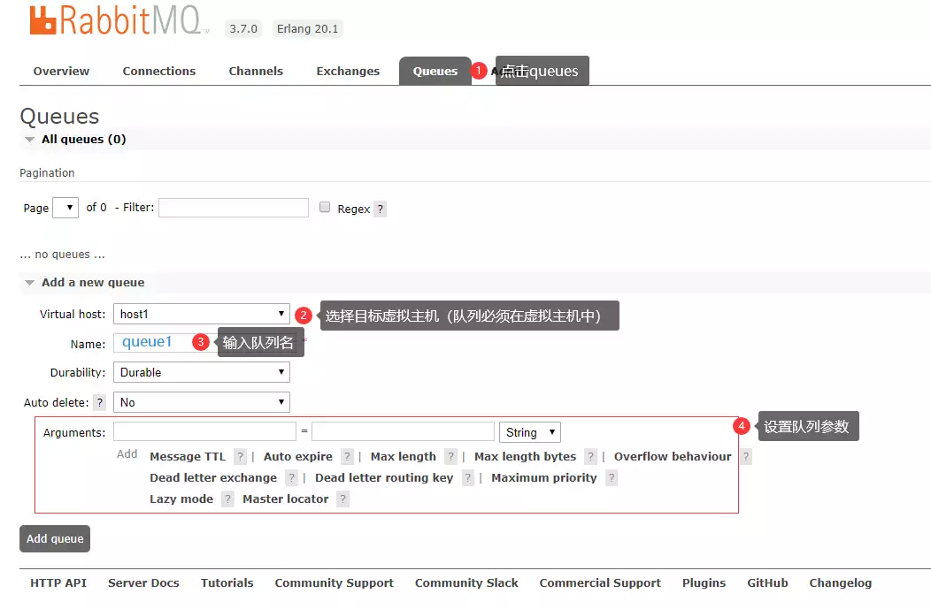Open the HTTP API footer link
The image size is (931, 609).
[58, 582]
